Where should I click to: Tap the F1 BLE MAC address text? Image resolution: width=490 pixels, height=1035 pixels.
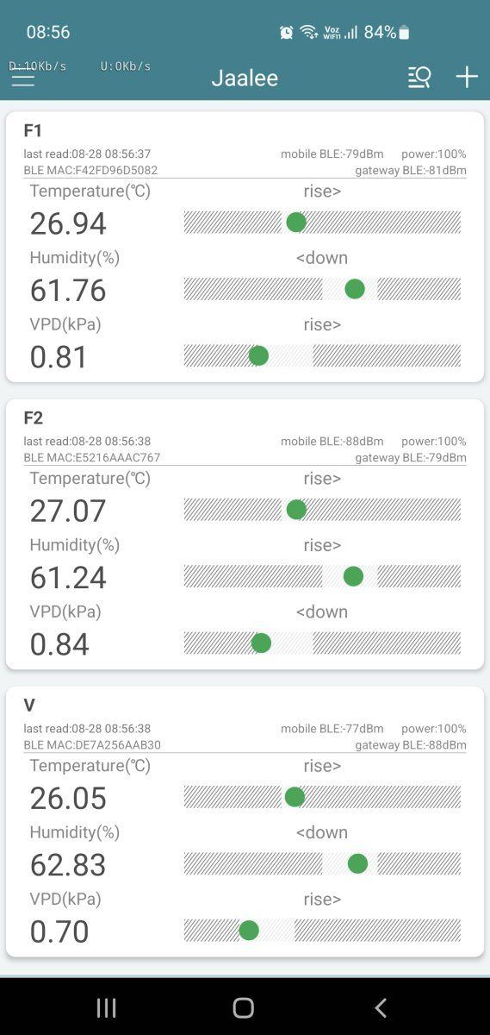90,171
